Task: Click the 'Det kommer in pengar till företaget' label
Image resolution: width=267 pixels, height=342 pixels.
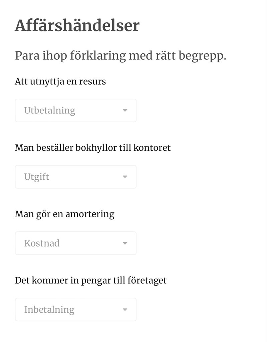Action: 91,280
